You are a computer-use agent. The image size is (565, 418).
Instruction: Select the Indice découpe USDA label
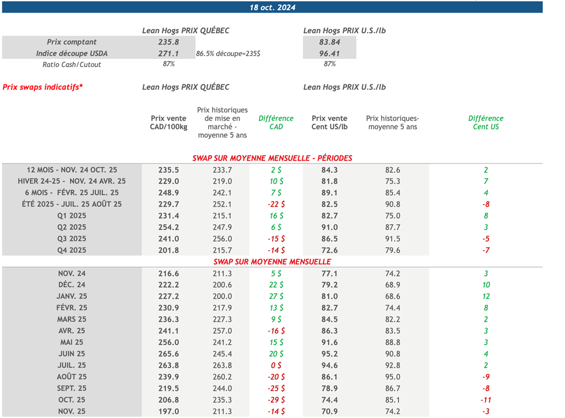72,53
